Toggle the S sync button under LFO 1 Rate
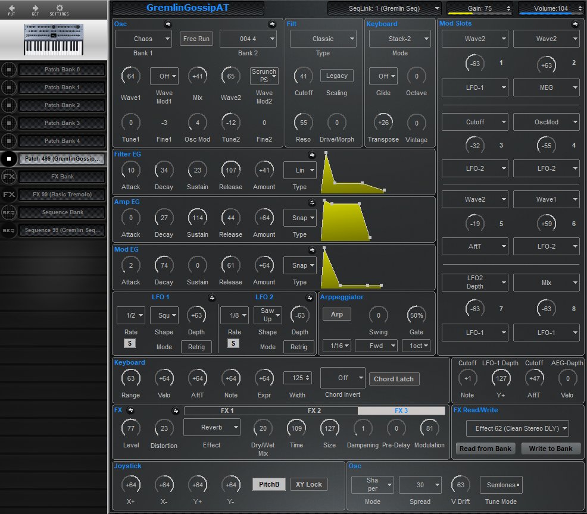This screenshot has width=587, height=514. [x=130, y=343]
